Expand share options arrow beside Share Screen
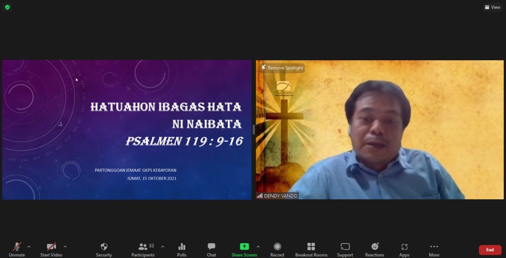This screenshot has height=258, width=506. click(x=258, y=247)
